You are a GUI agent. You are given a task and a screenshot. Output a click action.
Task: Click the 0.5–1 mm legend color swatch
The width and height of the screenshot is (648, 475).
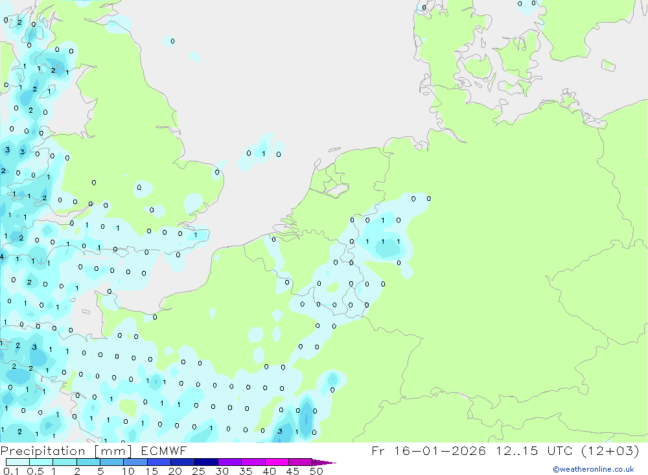coord(41,462)
